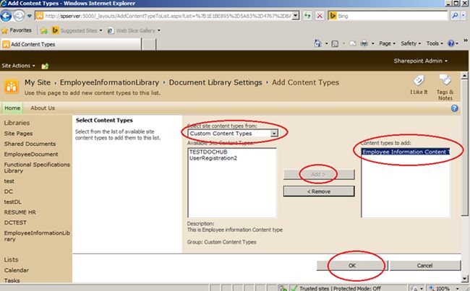Open EmployeeInformationLibrary breadcrumb link
The image size is (470, 291).
pos(109,82)
